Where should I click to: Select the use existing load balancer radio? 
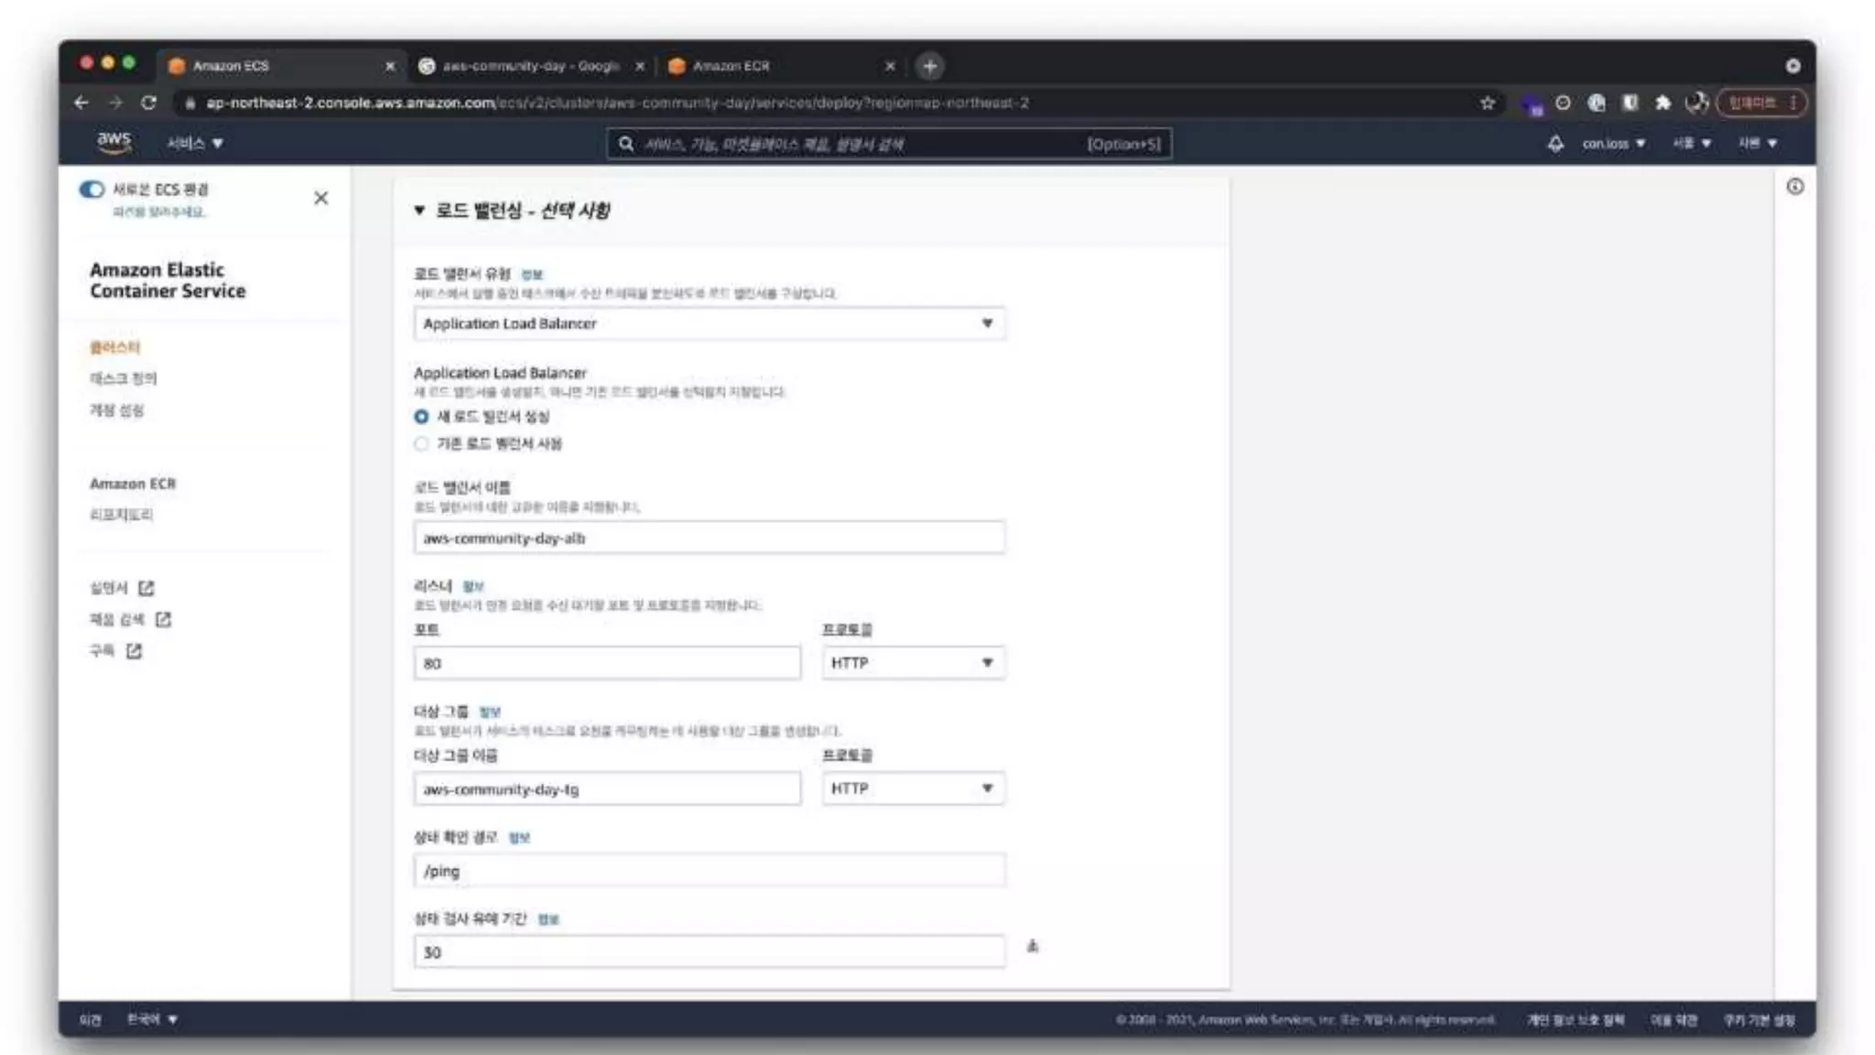[421, 444]
